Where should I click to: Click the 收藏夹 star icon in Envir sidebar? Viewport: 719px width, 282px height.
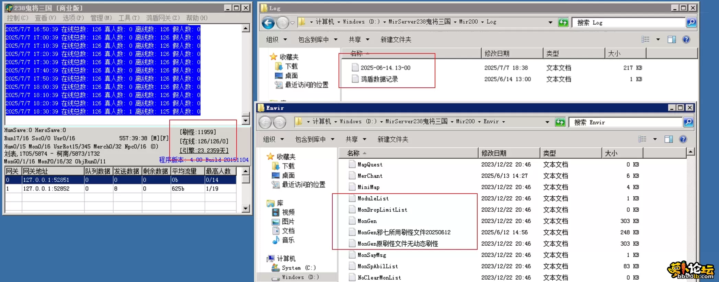point(271,157)
